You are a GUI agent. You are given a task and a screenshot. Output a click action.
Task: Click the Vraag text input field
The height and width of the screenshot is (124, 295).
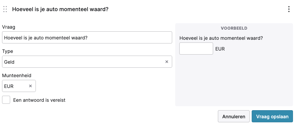(87, 37)
